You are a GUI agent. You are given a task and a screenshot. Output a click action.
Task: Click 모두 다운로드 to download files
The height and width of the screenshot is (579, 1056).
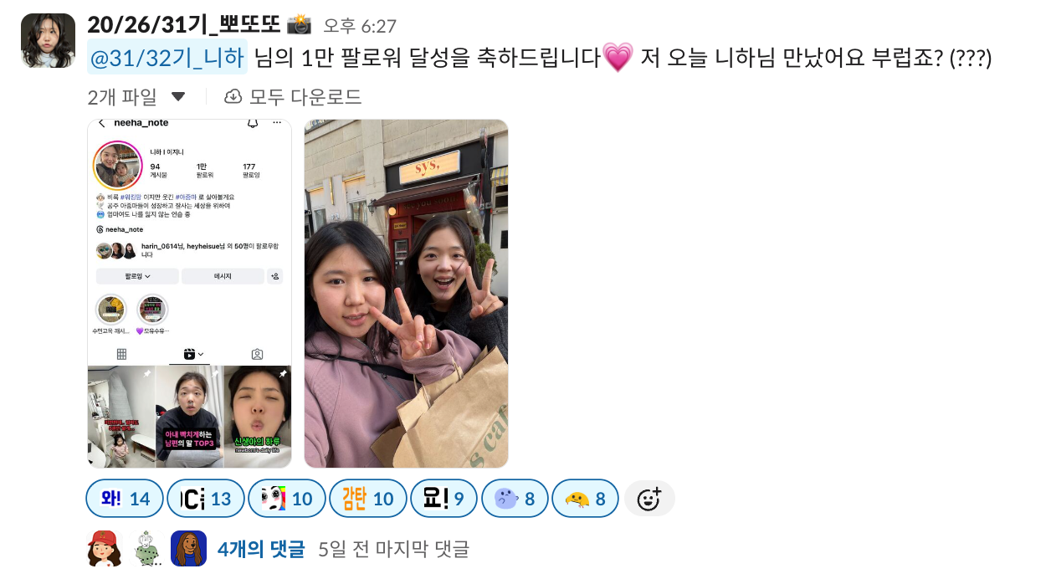(x=305, y=97)
